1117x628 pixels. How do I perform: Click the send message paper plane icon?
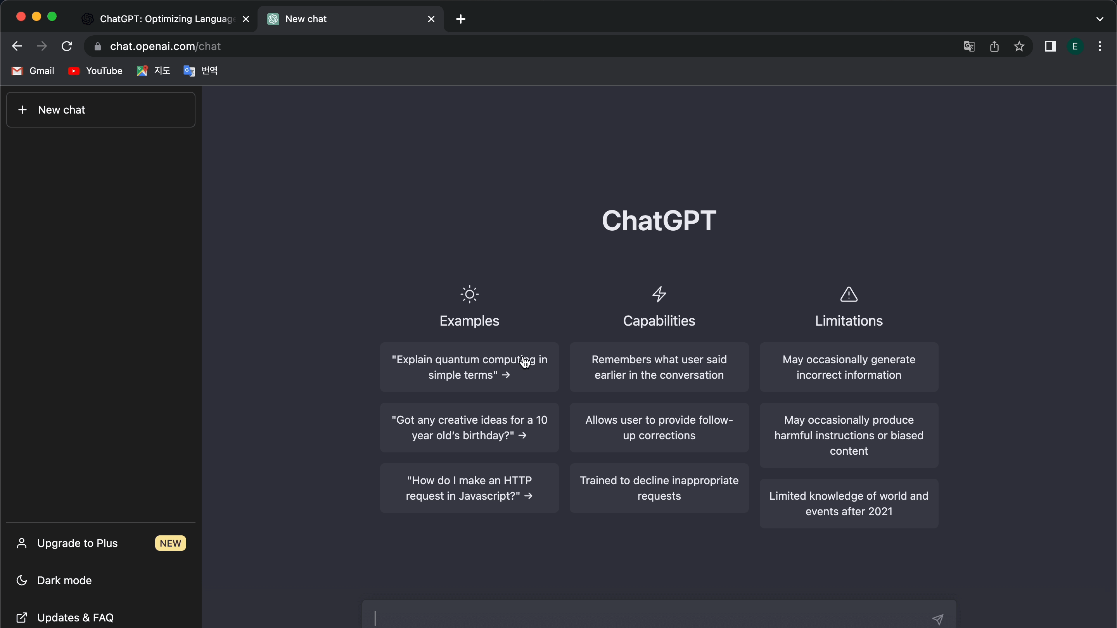(937, 619)
